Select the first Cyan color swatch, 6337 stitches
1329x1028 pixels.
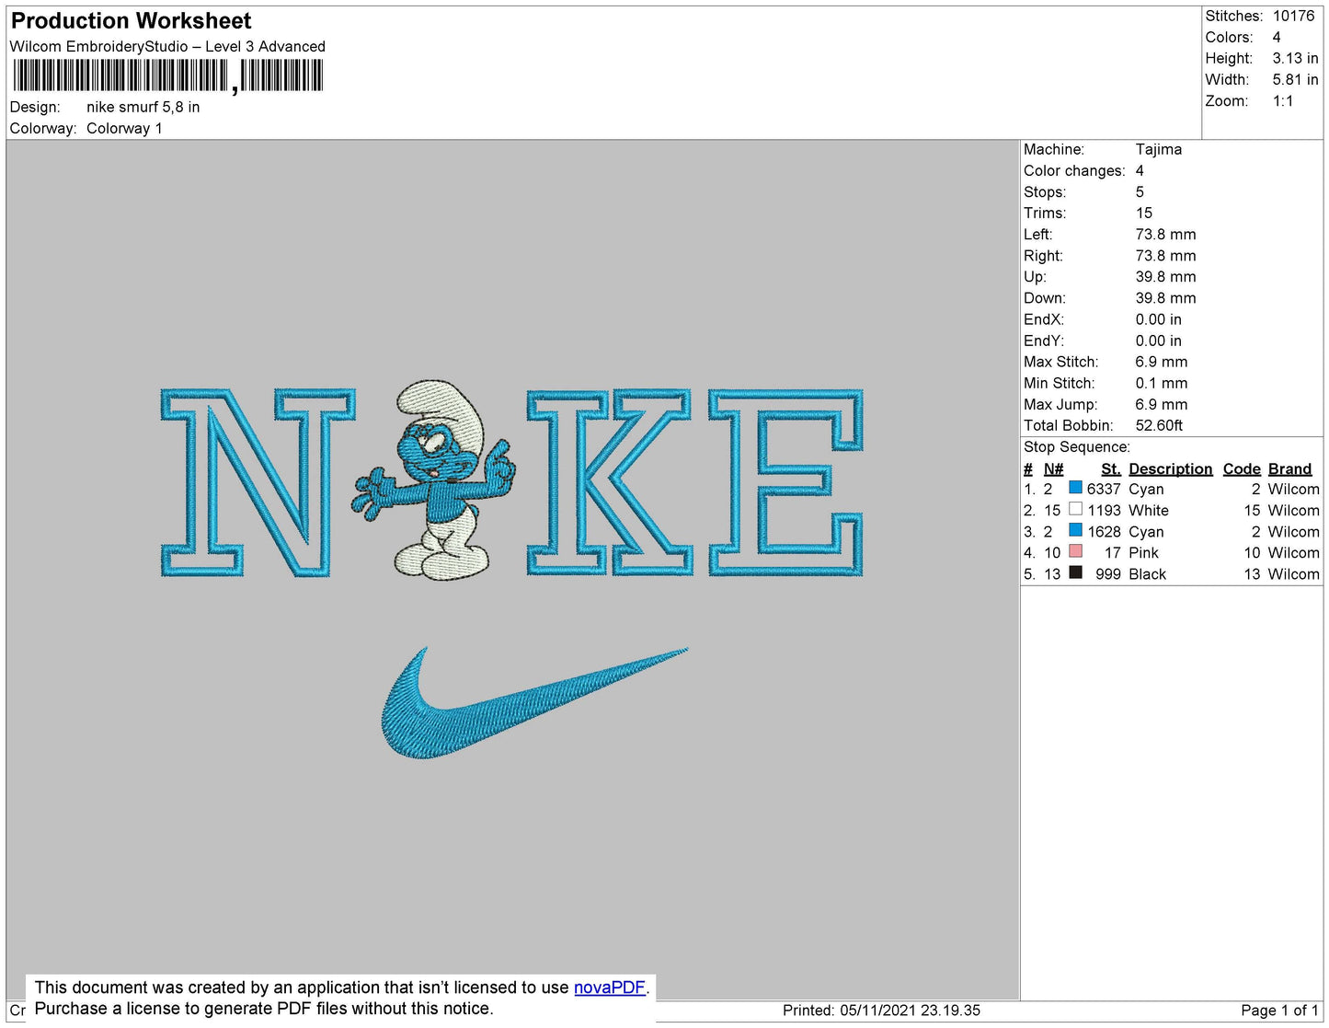(x=1075, y=488)
